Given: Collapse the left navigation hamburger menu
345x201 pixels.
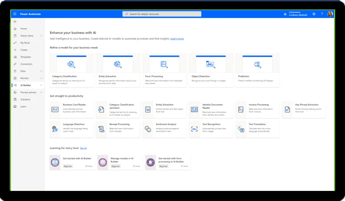Looking at the screenshot, I should pyautogui.click(x=15, y=21).
